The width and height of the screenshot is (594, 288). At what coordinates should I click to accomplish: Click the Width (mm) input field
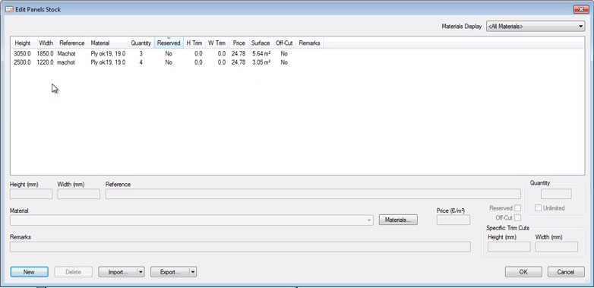pyautogui.click(x=79, y=194)
